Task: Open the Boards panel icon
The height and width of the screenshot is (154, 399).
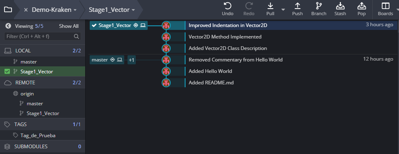Action: (x=385, y=6)
